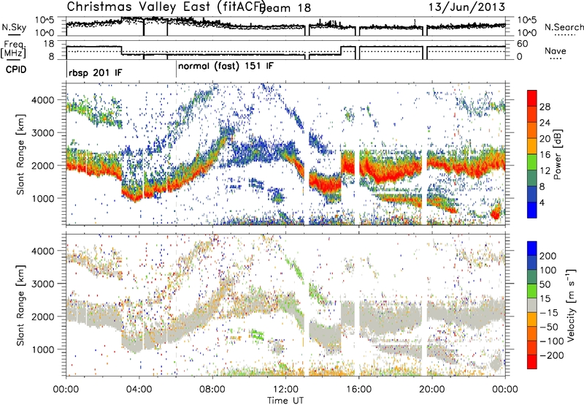Click Slant Range [km] label of velocity panel
Viewport: 584px width, 405px height.
coord(21,305)
